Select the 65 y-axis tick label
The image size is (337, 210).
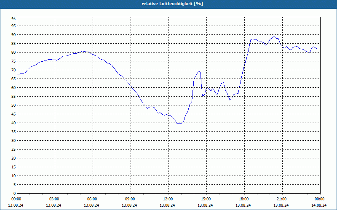point(13,79)
